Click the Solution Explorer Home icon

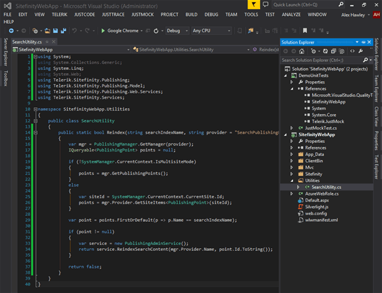pos(302,51)
